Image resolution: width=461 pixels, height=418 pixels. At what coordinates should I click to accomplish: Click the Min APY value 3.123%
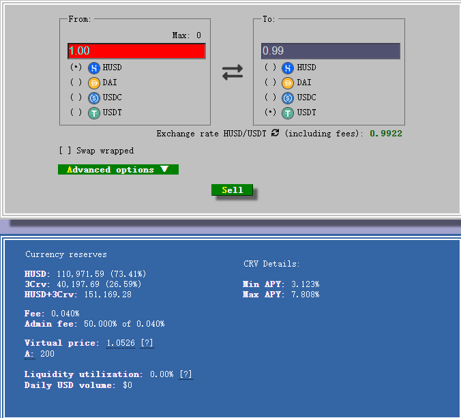[306, 284]
